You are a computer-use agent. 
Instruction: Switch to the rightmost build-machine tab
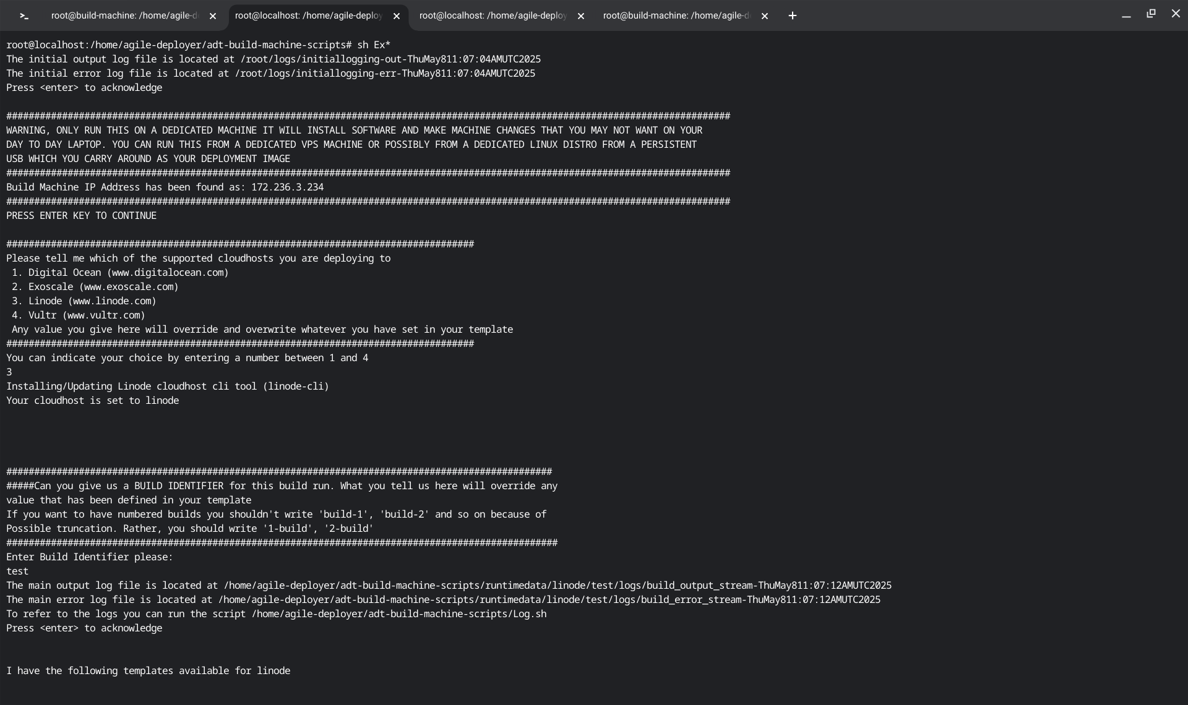pos(676,16)
